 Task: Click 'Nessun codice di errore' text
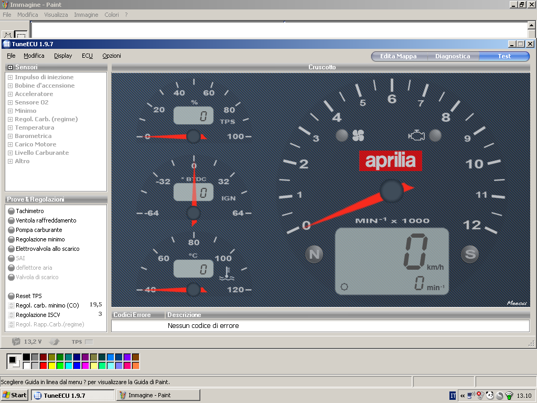tap(203, 325)
